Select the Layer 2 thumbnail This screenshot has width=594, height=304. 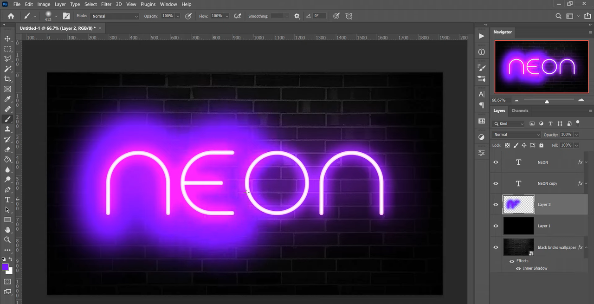pos(519,205)
